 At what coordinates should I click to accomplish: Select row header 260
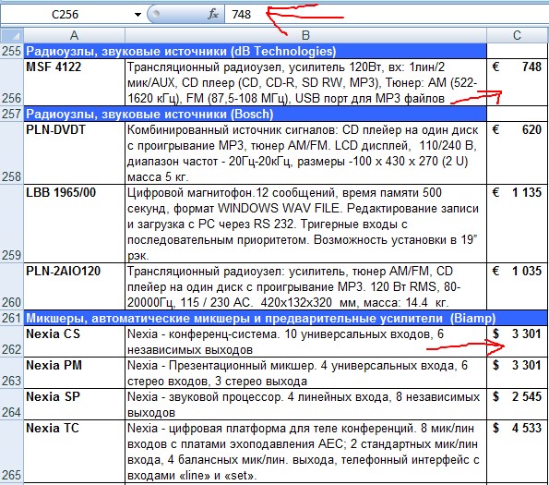(x=12, y=286)
